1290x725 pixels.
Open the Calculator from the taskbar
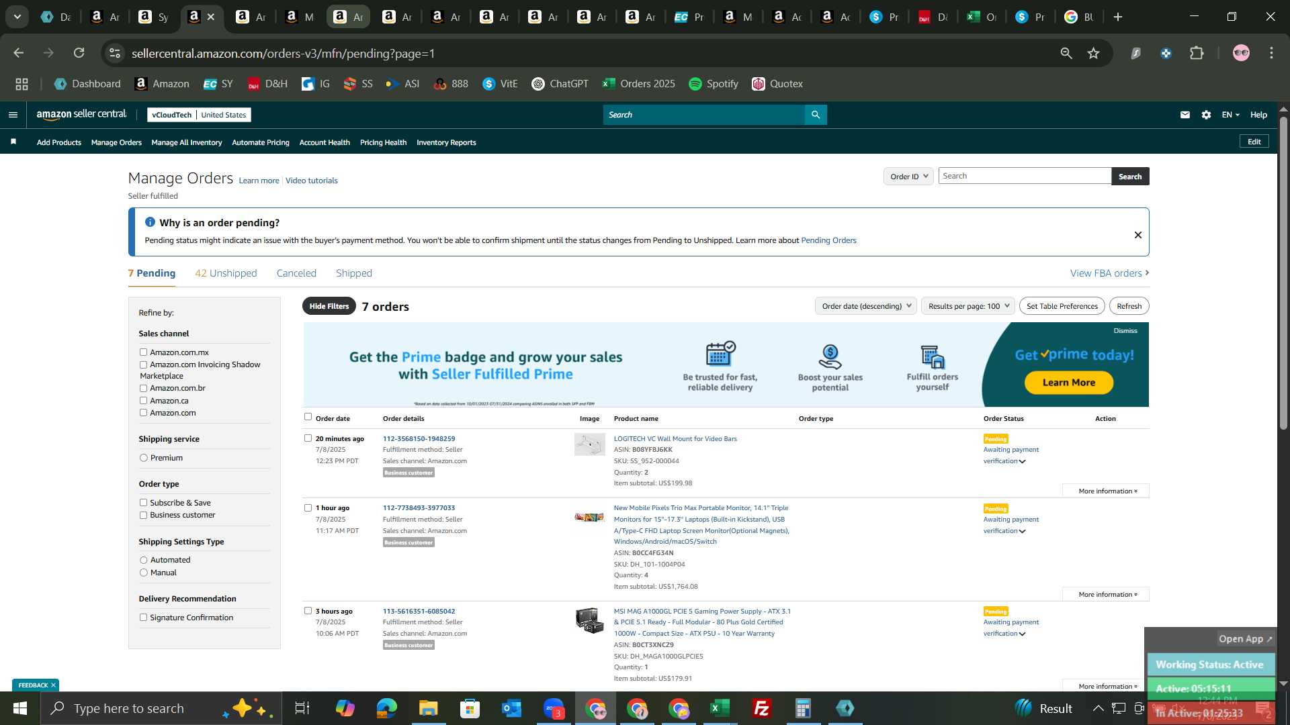pos(803,708)
